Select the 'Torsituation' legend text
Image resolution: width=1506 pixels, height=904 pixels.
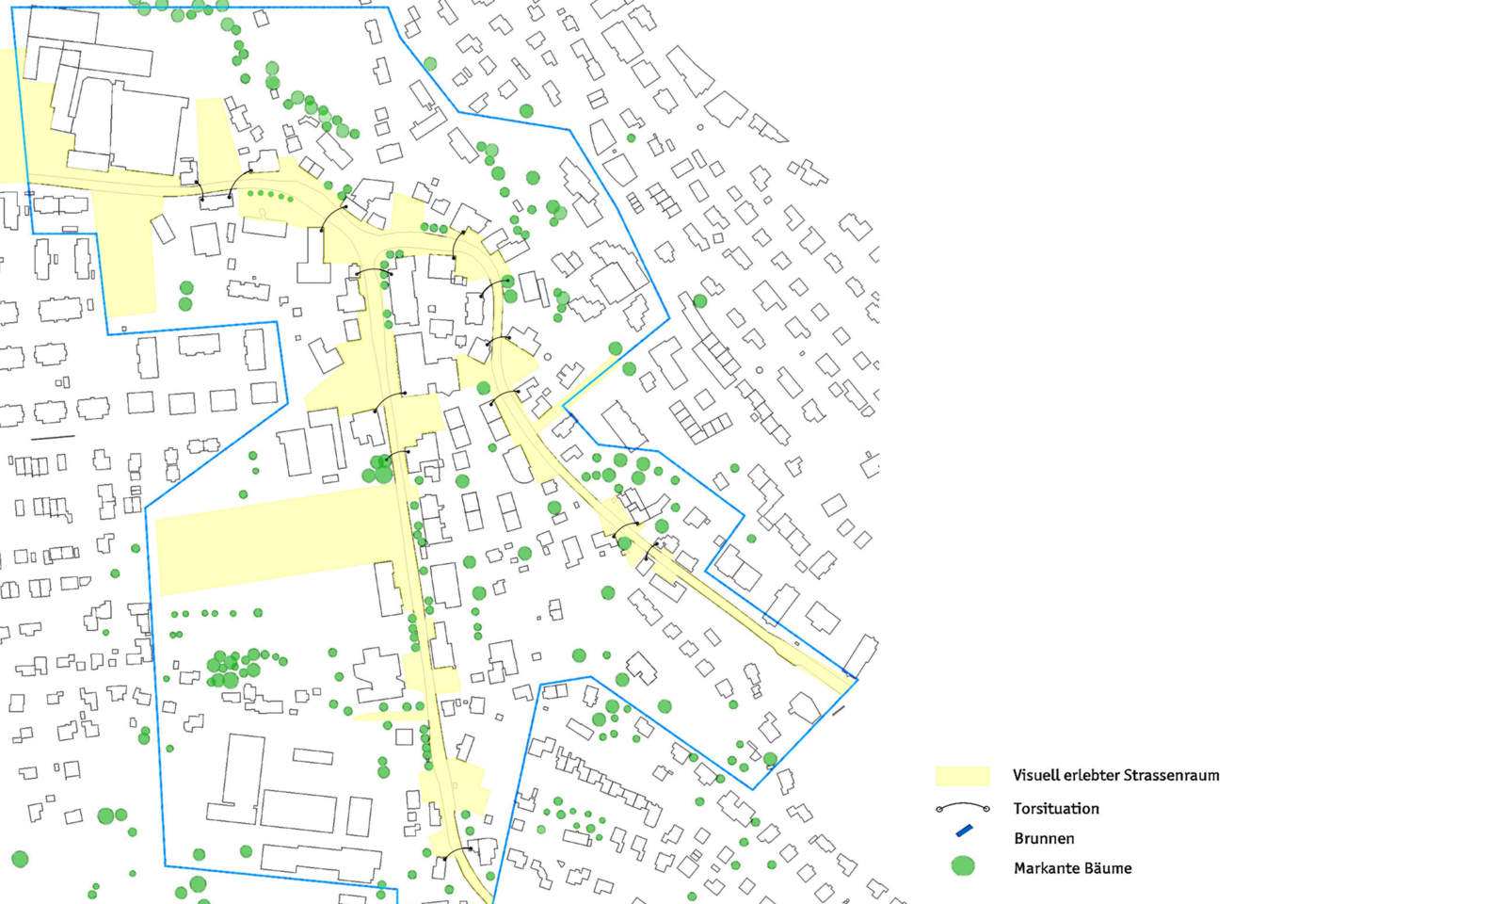(x=1055, y=809)
